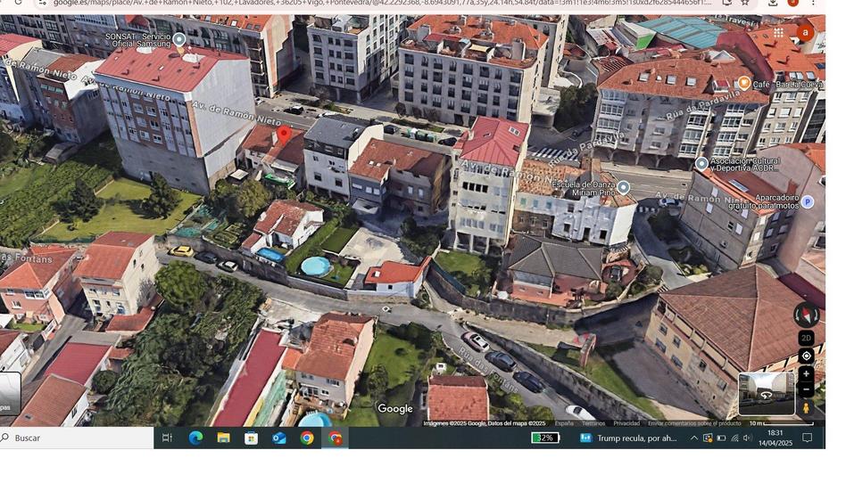Center map on your current location
846x483 pixels.
pyautogui.click(x=806, y=356)
